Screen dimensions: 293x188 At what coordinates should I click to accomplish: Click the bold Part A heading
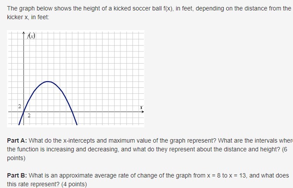coord(17,140)
